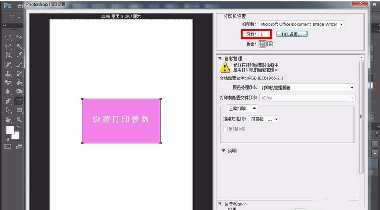The image size is (380, 210).
Task: Click the Photoshop Ps logo
Action: click(7, 6)
